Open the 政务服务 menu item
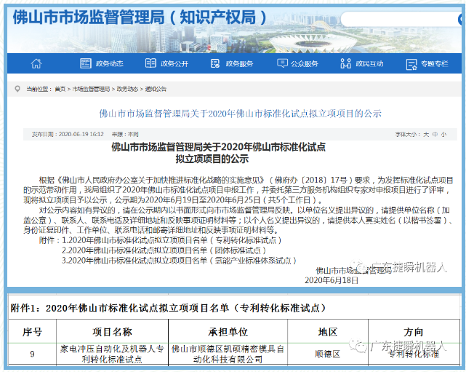Viewport: 466px width, 372px height. [x=239, y=63]
